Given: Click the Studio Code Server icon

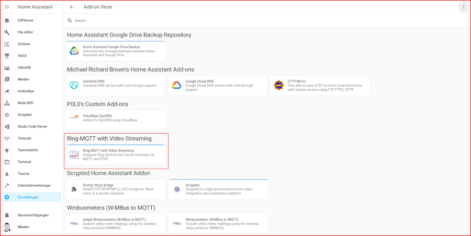Looking at the screenshot, I should pyautogui.click(x=7, y=126).
